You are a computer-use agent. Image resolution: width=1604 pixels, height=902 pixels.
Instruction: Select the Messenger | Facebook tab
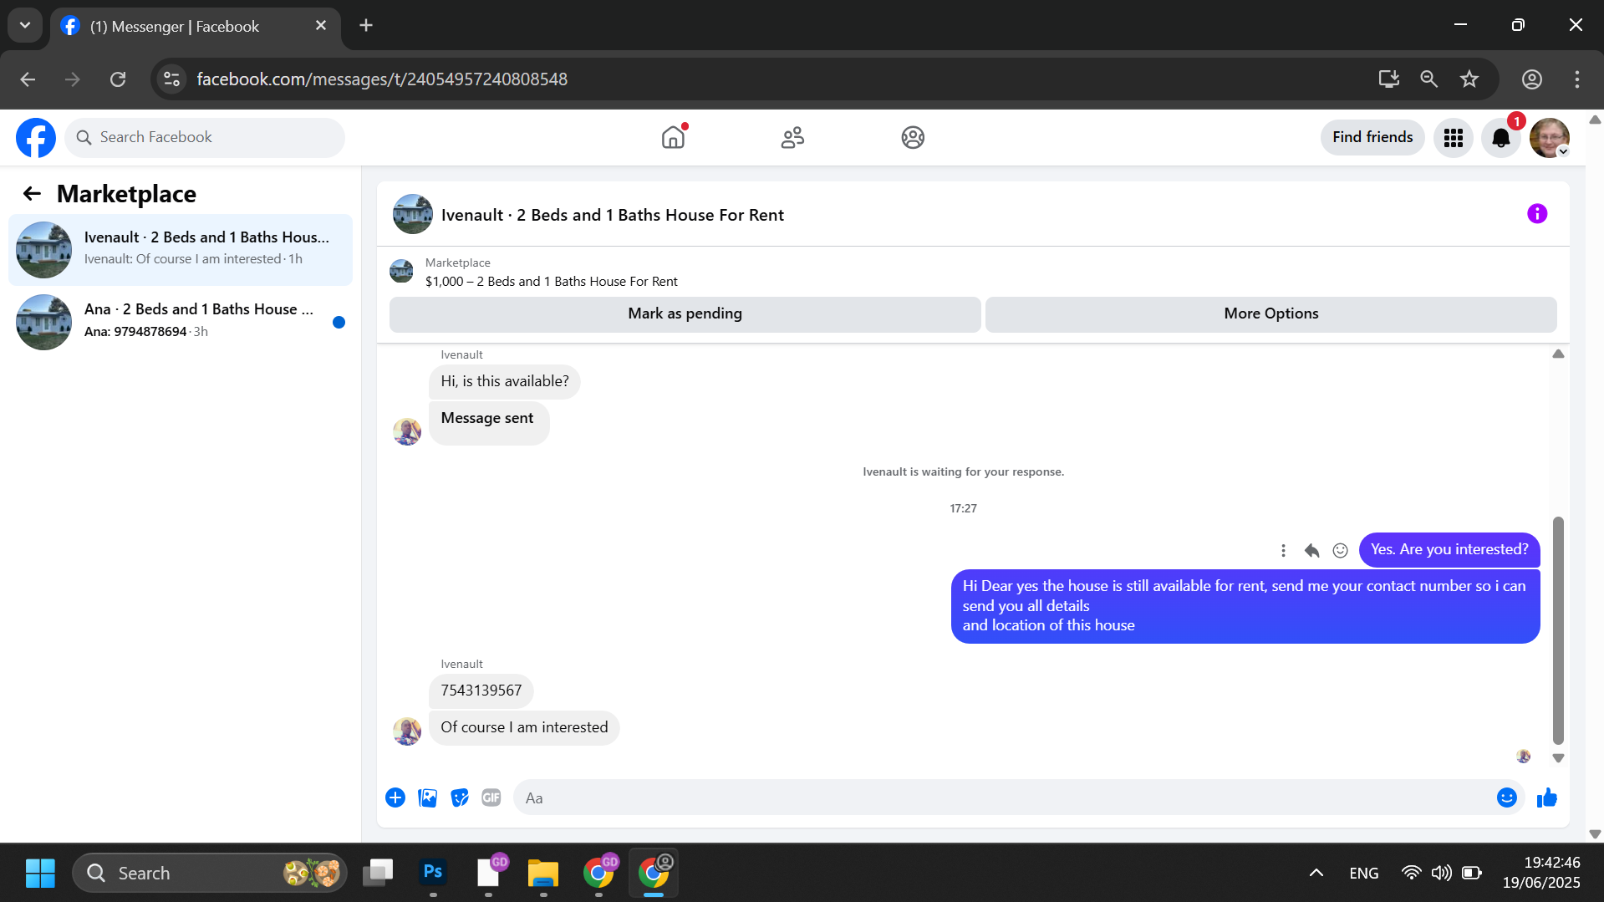tap(196, 27)
